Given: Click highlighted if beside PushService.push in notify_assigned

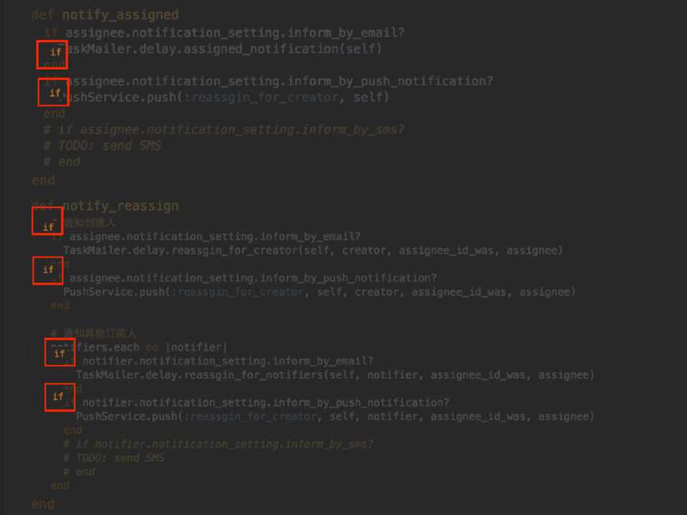Looking at the screenshot, I should coord(53,93).
